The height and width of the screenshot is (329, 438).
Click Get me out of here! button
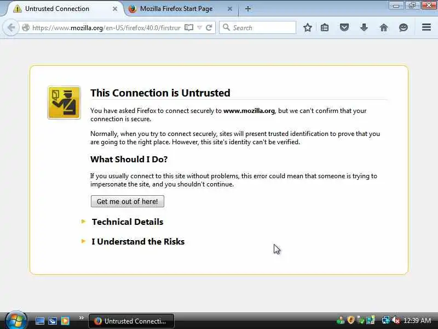[128, 201]
